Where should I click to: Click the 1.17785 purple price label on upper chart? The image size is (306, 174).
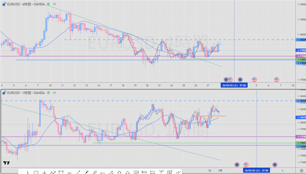point(300,56)
